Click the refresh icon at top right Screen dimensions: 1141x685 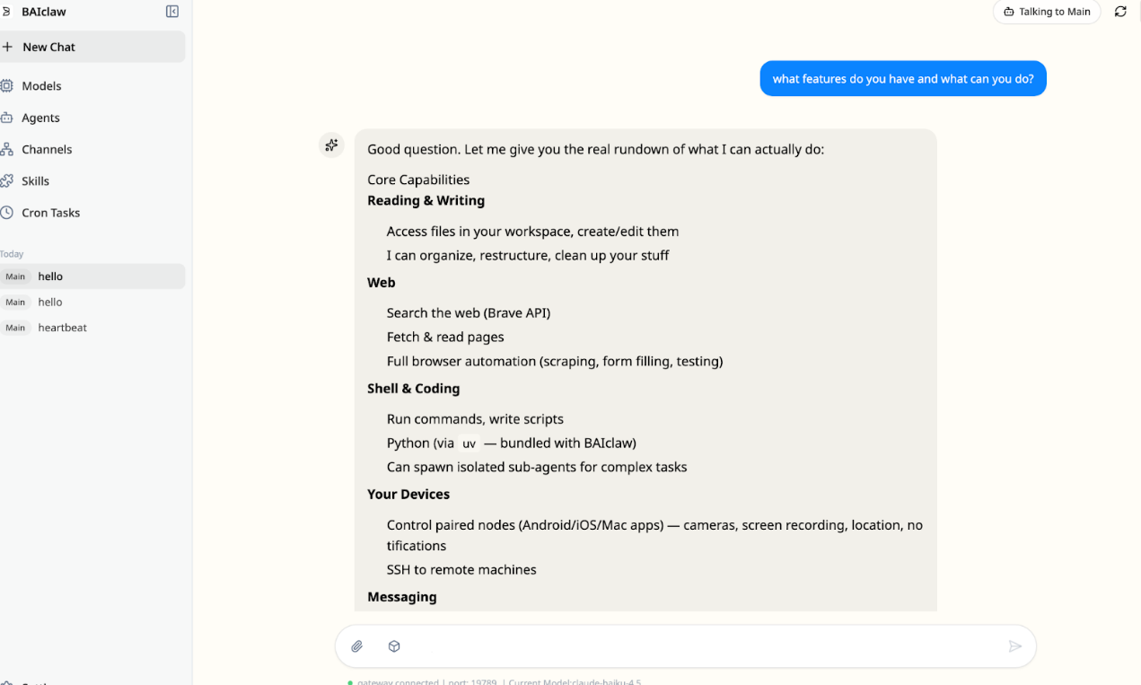point(1120,12)
